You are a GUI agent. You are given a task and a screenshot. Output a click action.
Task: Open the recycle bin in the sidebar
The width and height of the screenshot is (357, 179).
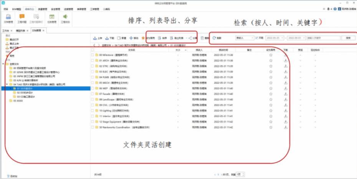click(x=12, y=176)
